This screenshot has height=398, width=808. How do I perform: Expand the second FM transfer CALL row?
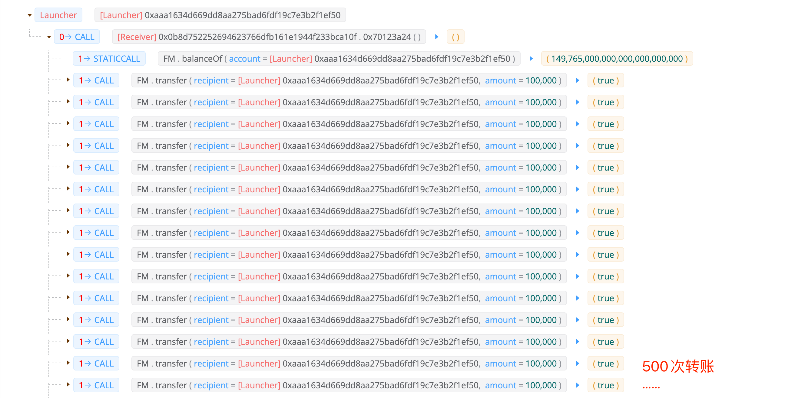68,101
